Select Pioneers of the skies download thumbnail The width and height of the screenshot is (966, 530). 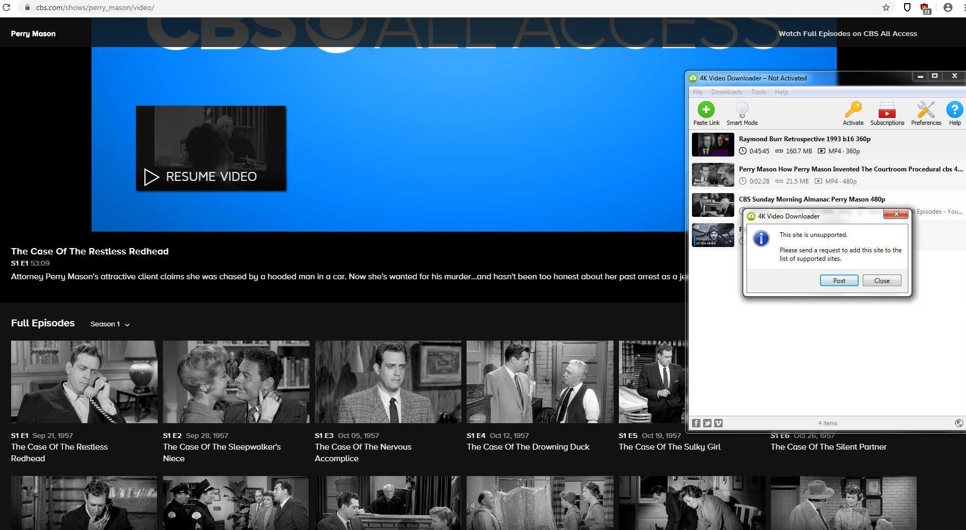[713, 235]
